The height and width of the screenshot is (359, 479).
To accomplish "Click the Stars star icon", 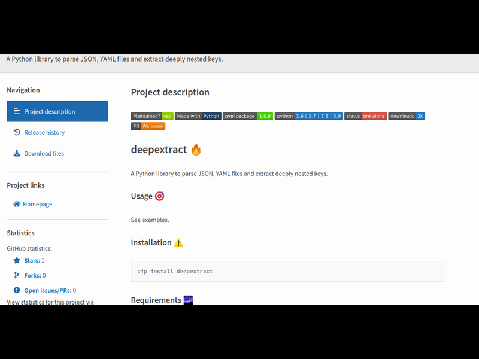I will coord(17,261).
